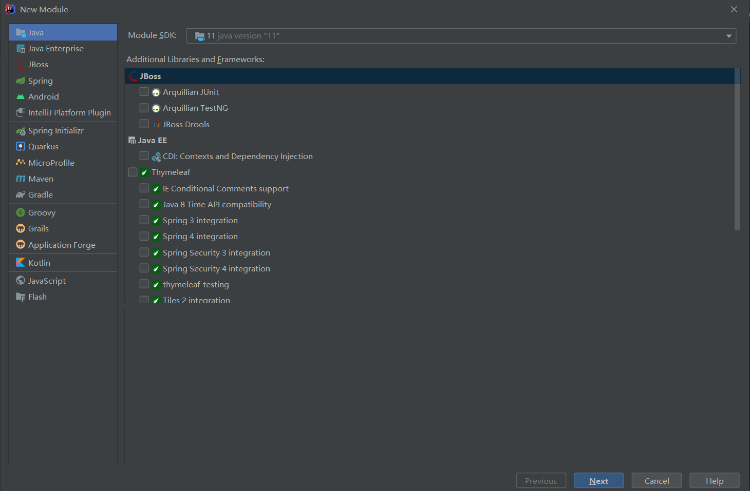Select the 'Spring Security 4 integration' row text
Screen dimensions: 750x491
point(216,269)
